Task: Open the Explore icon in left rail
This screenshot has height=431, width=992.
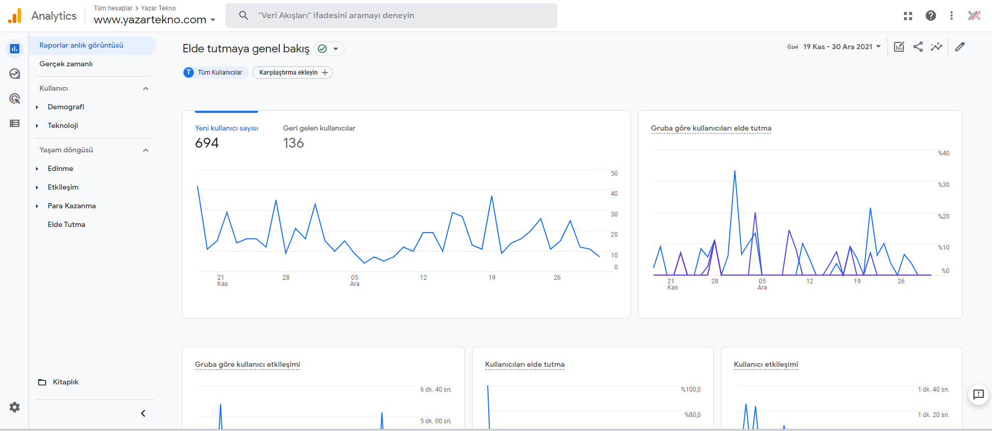Action: pyautogui.click(x=15, y=74)
